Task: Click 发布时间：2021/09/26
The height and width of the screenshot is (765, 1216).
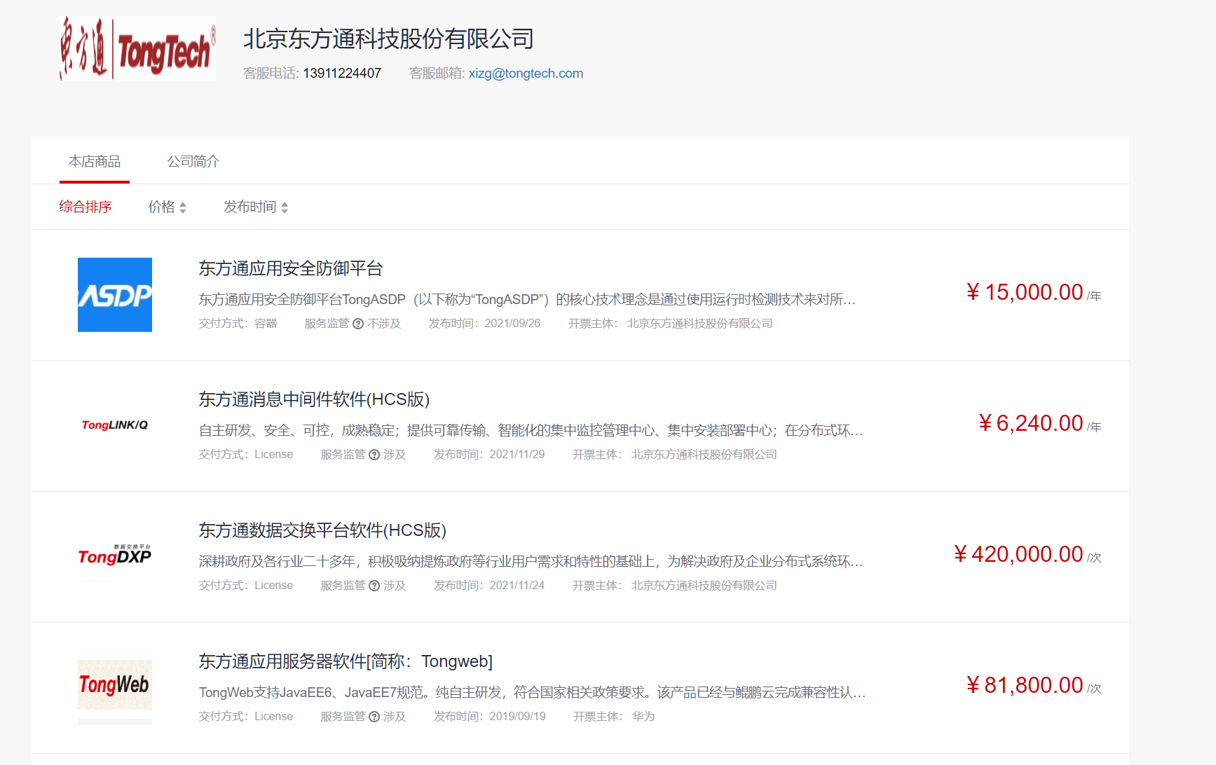Action: coord(485,324)
